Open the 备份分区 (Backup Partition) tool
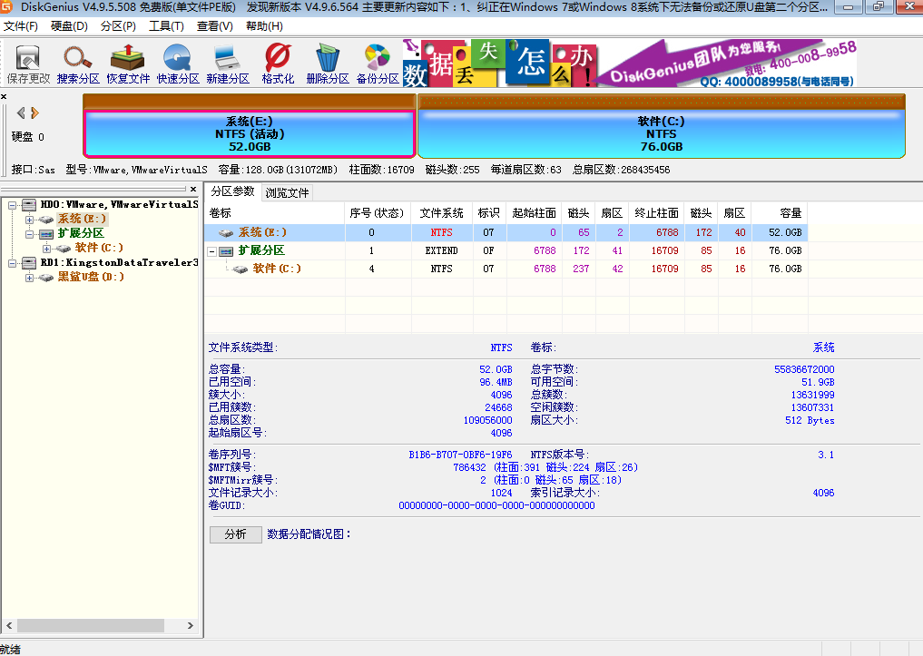923x656 pixels. coord(377,64)
